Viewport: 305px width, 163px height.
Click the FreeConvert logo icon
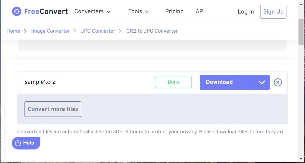(x=17, y=11)
